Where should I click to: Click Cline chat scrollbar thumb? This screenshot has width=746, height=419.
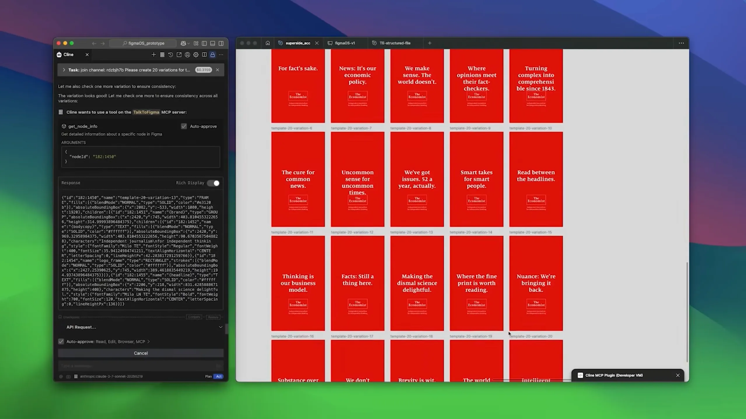pos(227,329)
